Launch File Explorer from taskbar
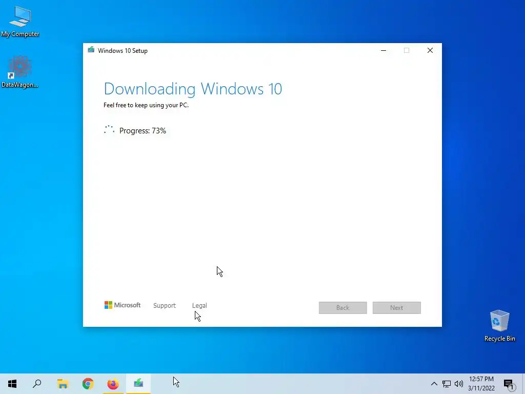The width and height of the screenshot is (525, 394). 63,384
